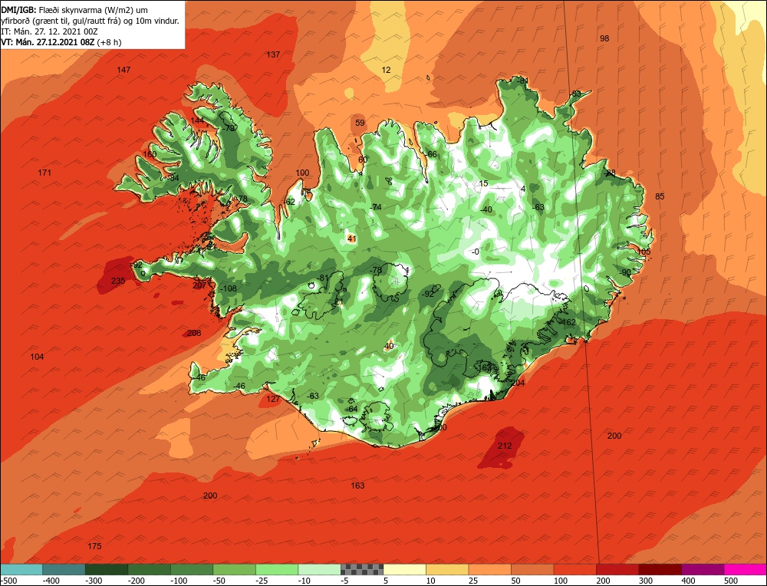Click the value 163 in the southern ocean

pos(357,486)
